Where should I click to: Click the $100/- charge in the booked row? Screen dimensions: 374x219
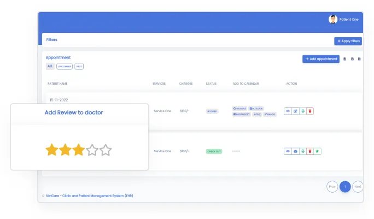tap(185, 111)
